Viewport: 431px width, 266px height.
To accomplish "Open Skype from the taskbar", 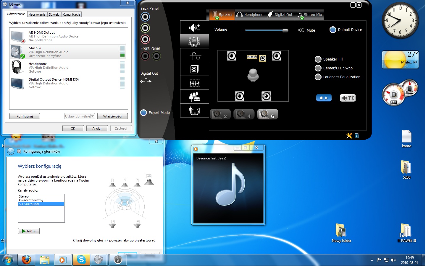I will [x=81, y=260].
